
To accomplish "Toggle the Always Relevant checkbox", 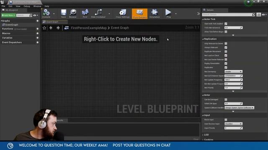I will pos(226,47).
